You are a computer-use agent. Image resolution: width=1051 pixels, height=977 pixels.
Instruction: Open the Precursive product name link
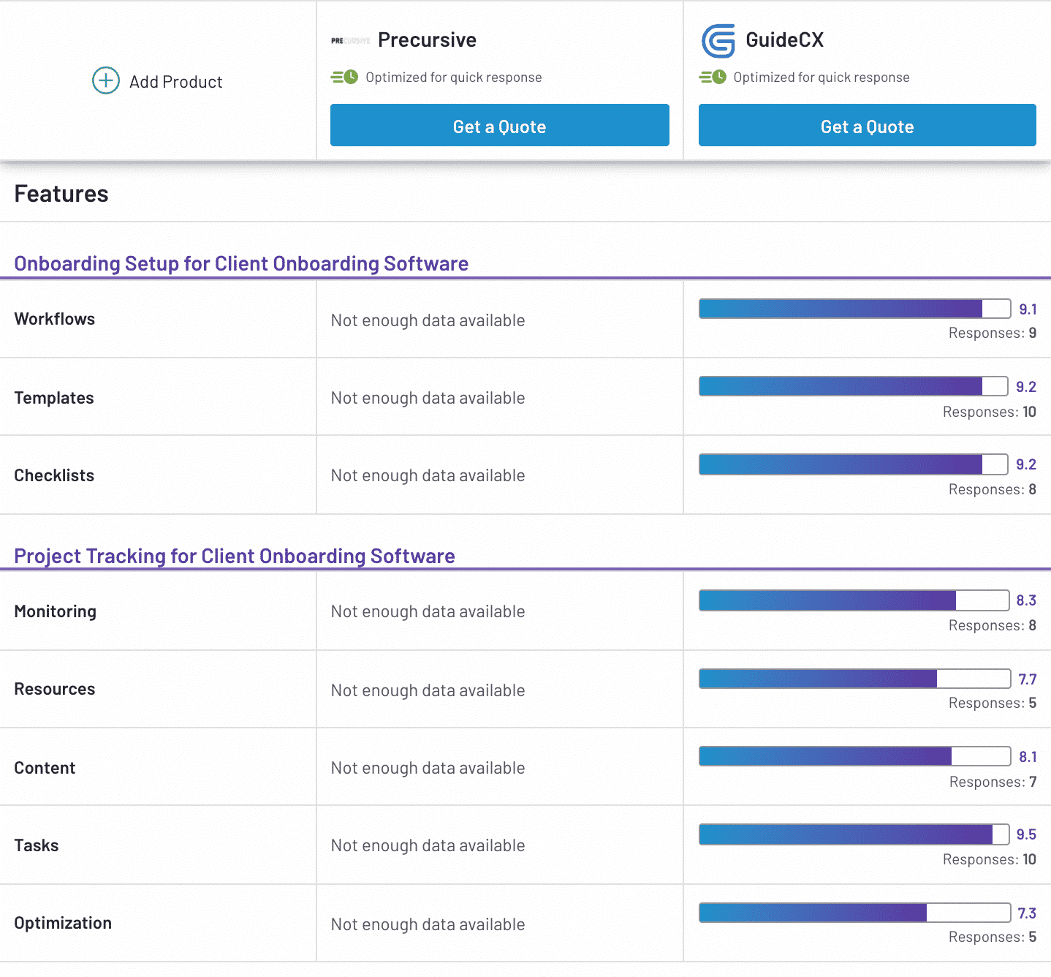click(428, 40)
